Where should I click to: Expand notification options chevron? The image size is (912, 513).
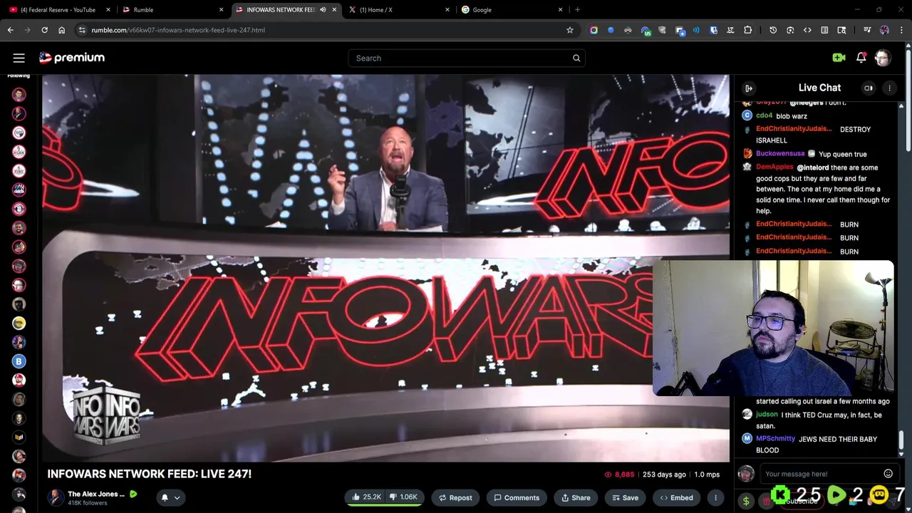(177, 497)
